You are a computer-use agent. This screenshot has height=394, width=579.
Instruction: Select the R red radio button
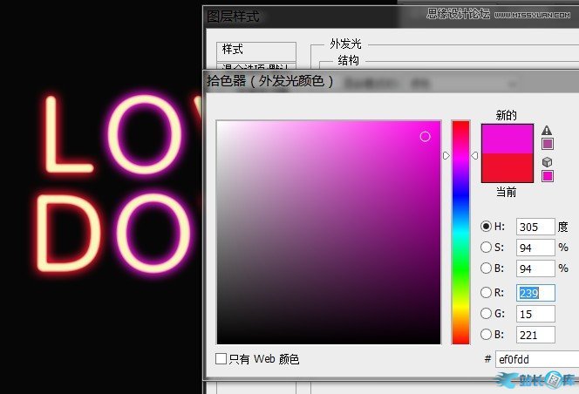pos(487,293)
